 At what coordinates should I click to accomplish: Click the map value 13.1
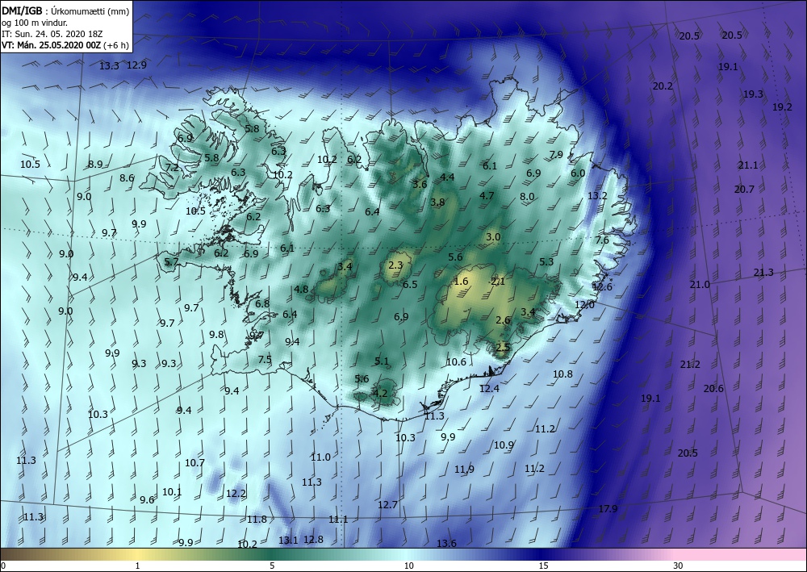[x=288, y=540]
